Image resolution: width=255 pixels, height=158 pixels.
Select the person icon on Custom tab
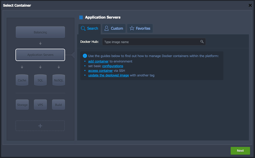(106, 28)
